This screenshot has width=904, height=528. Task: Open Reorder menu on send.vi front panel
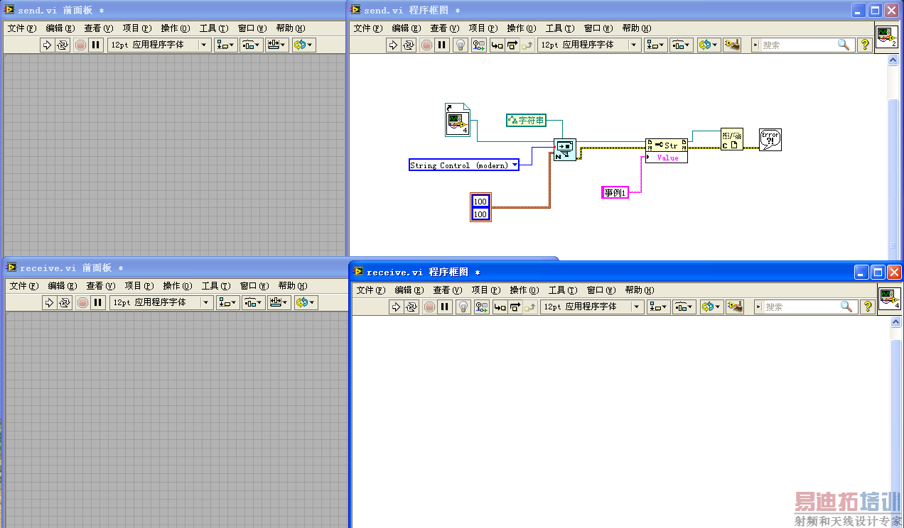pyautogui.click(x=303, y=45)
